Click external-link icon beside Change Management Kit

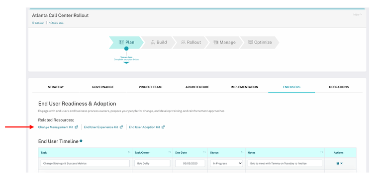coord(77,127)
